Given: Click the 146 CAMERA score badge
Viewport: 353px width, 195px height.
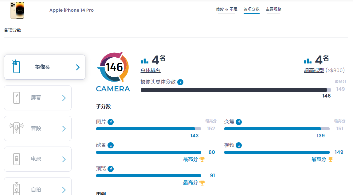Looking at the screenshot, I should tap(113, 72).
